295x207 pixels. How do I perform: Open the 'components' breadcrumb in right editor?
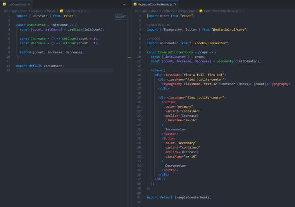pyautogui.click(x=188, y=11)
